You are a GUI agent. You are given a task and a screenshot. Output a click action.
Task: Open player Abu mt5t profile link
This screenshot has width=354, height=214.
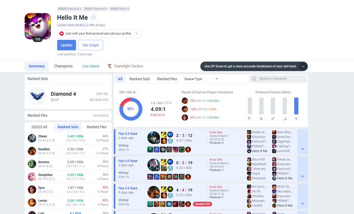(x=259, y=159)
